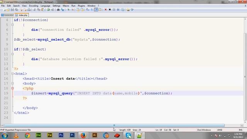
Task: Undo the last edit via toolbar
Action: (49, 10)
